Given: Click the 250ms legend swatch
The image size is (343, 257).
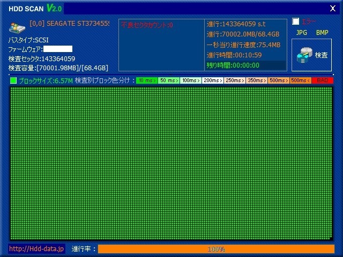Looking at the screenshot, I should (x=235, y=80).
